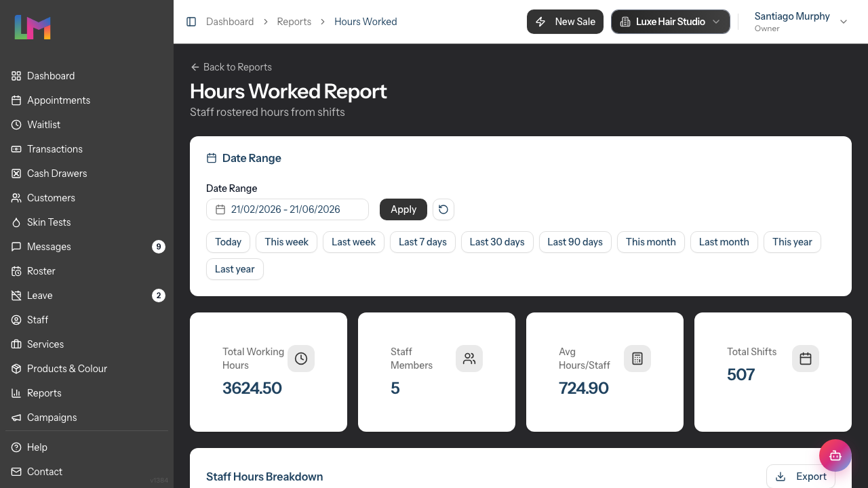Click the Messages speech bubble icon
This screenshot has height=488, width=868.
coord(16,247)
